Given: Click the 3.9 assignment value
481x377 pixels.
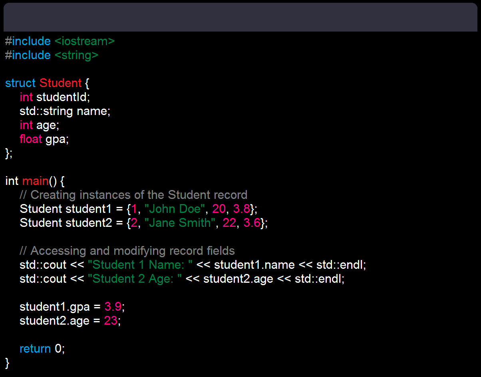Looking at the screenshot, I should click(113, 307).
